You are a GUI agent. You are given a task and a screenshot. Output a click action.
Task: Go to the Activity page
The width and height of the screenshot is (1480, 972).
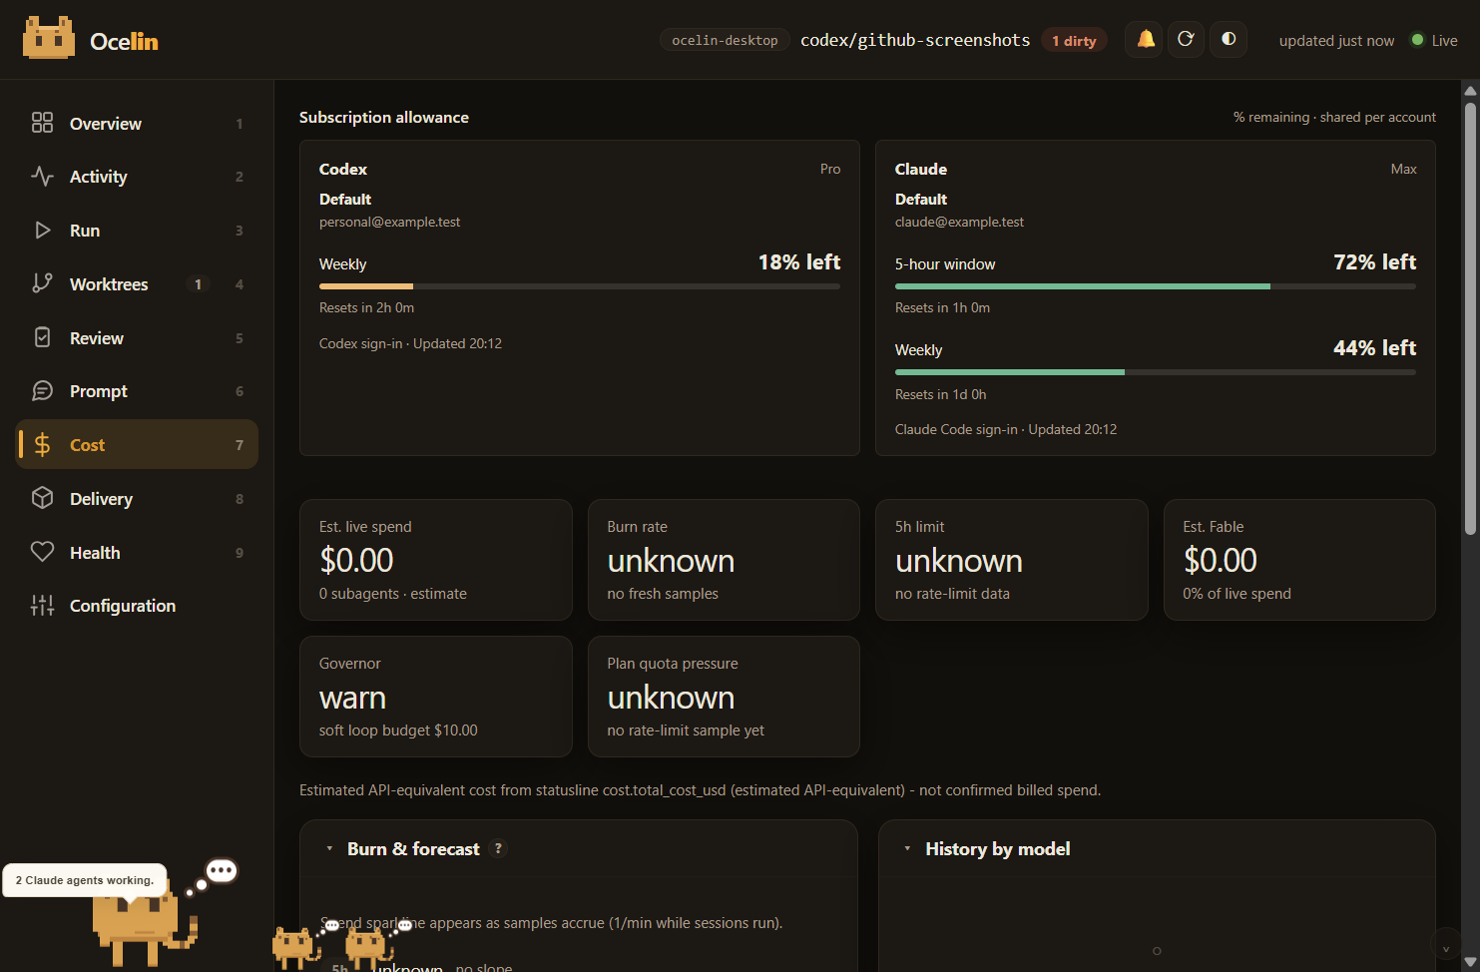coord(99,177)
